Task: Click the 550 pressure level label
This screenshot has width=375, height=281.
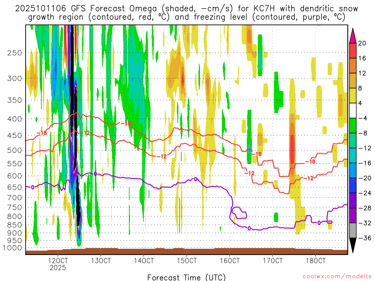Action: coord(15,164)
